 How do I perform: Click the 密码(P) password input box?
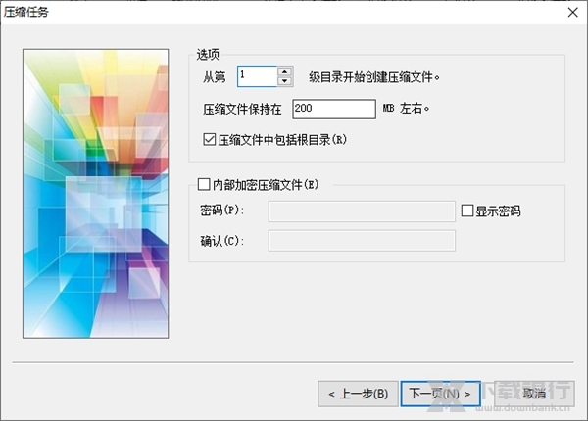(361, 211)
